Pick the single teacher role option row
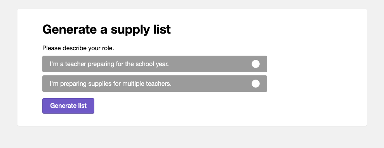 tap(155, 64)
